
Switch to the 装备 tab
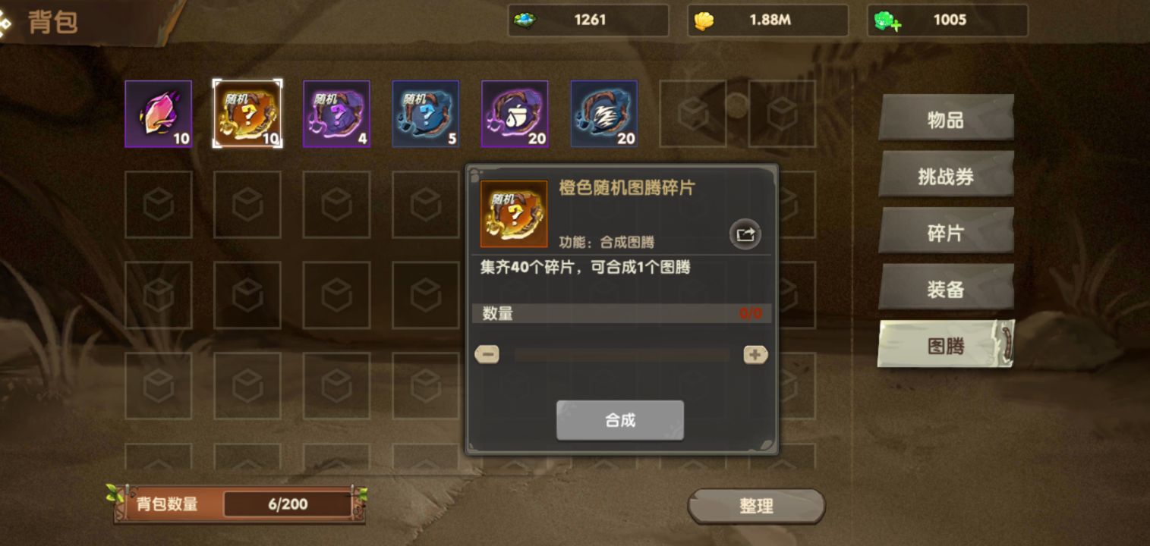[x=946, y=289]
